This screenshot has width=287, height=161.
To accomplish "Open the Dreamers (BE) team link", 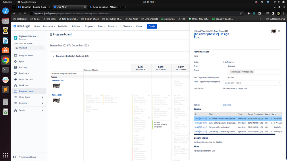I will (x=58, y=80).
